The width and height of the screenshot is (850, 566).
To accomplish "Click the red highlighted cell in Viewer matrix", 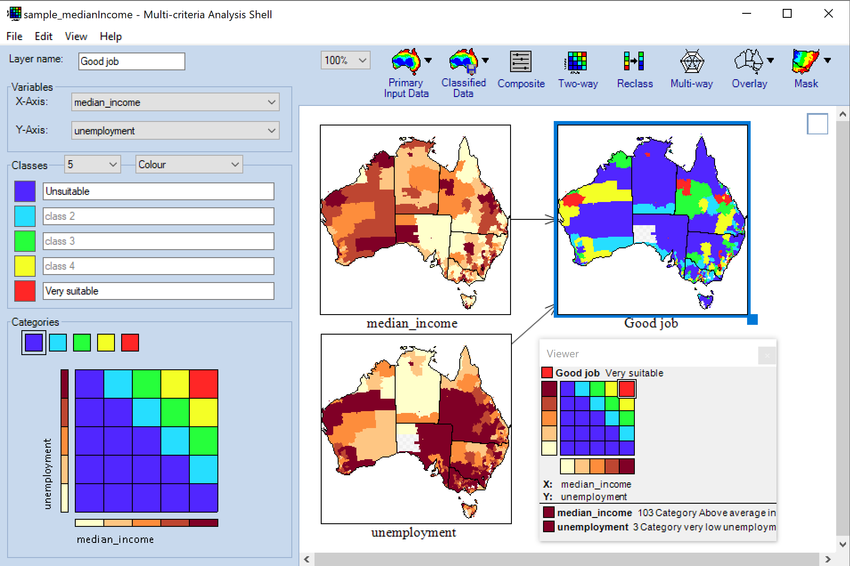I will pos(627,389).
